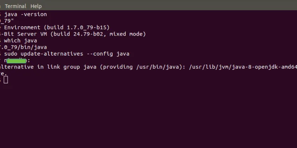This screenshot has width=297, height=148.
Task: Click the word "Environment" in output
Action: [x=22, y=27]
